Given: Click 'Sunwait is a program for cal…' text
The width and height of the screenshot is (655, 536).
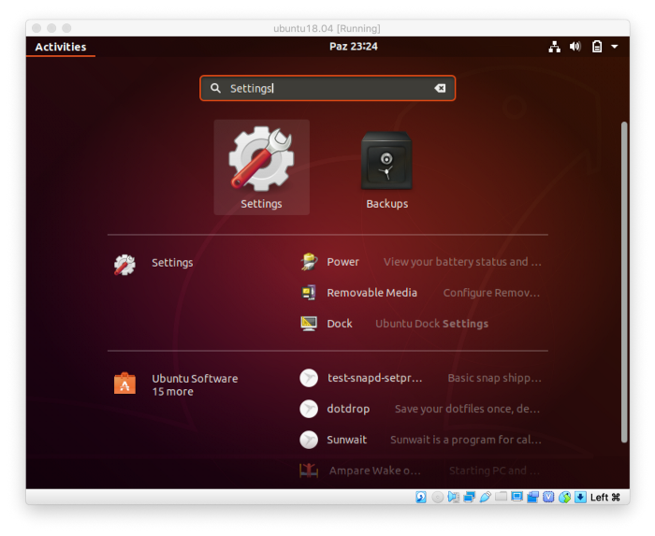Looking at the screenshot, I should [466, 440].
